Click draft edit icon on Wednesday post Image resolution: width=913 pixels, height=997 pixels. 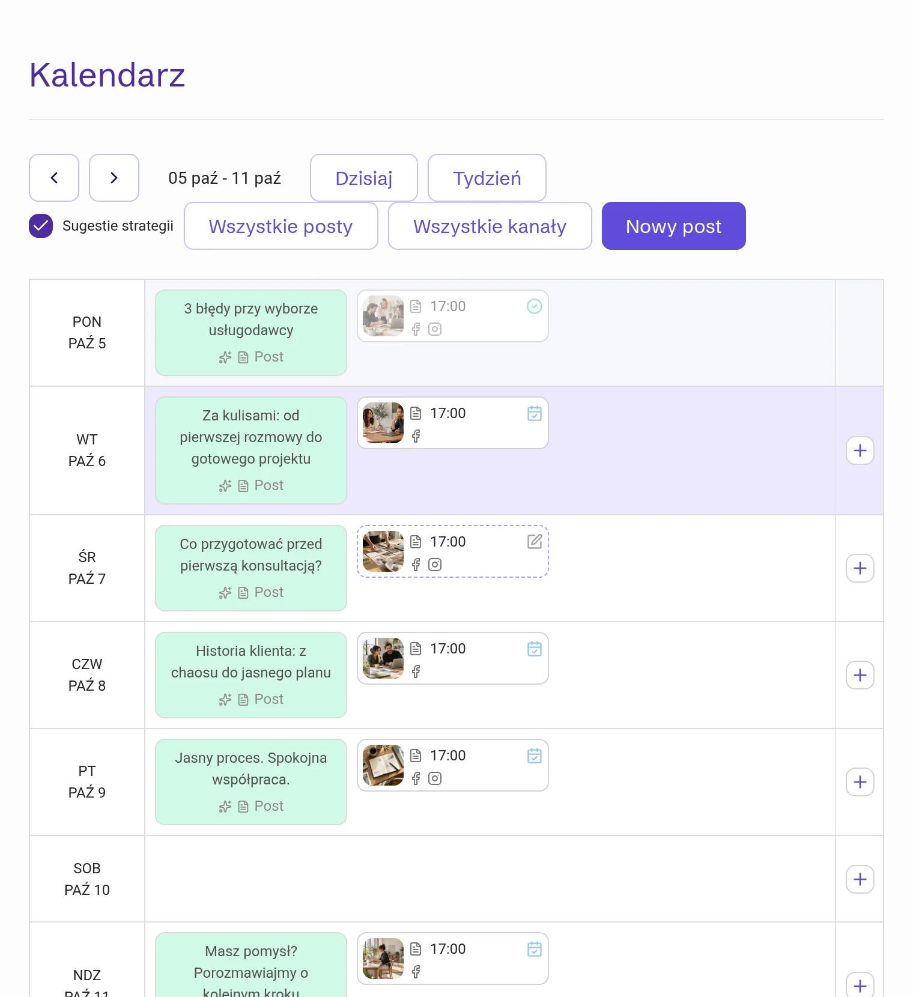click(x=535, y=542)
